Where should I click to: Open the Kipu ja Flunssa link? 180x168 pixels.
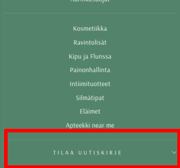90,57
